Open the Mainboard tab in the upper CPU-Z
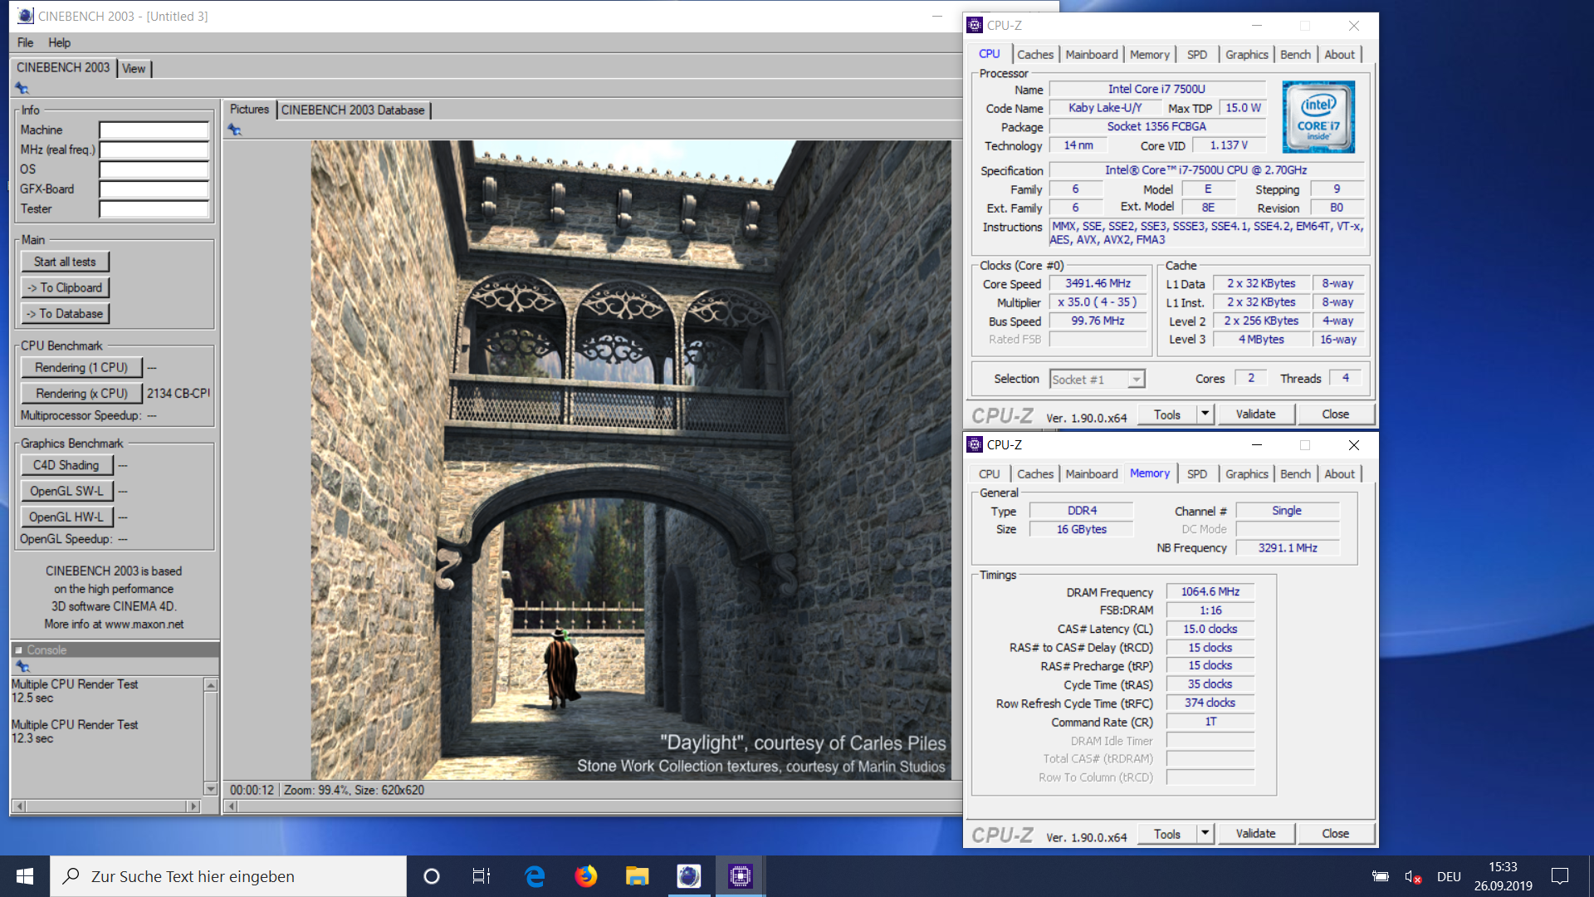The width and height of the screenshot is (1594, 897). tap(1092, 55)
